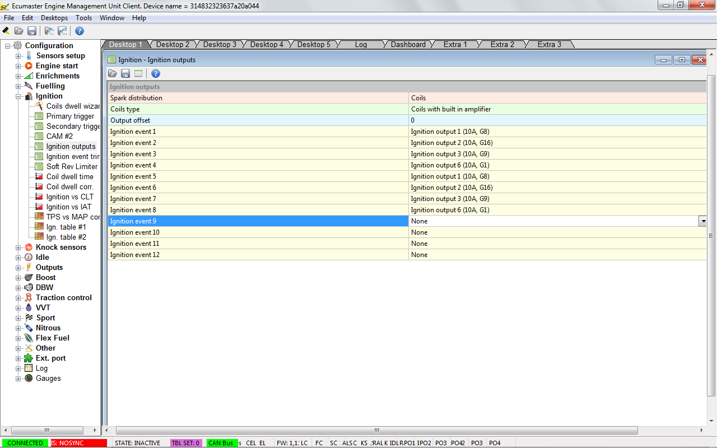This screenshot has height=448, width=717.
Task: Switch to the Log tab
Action: (x=361, y=44)
